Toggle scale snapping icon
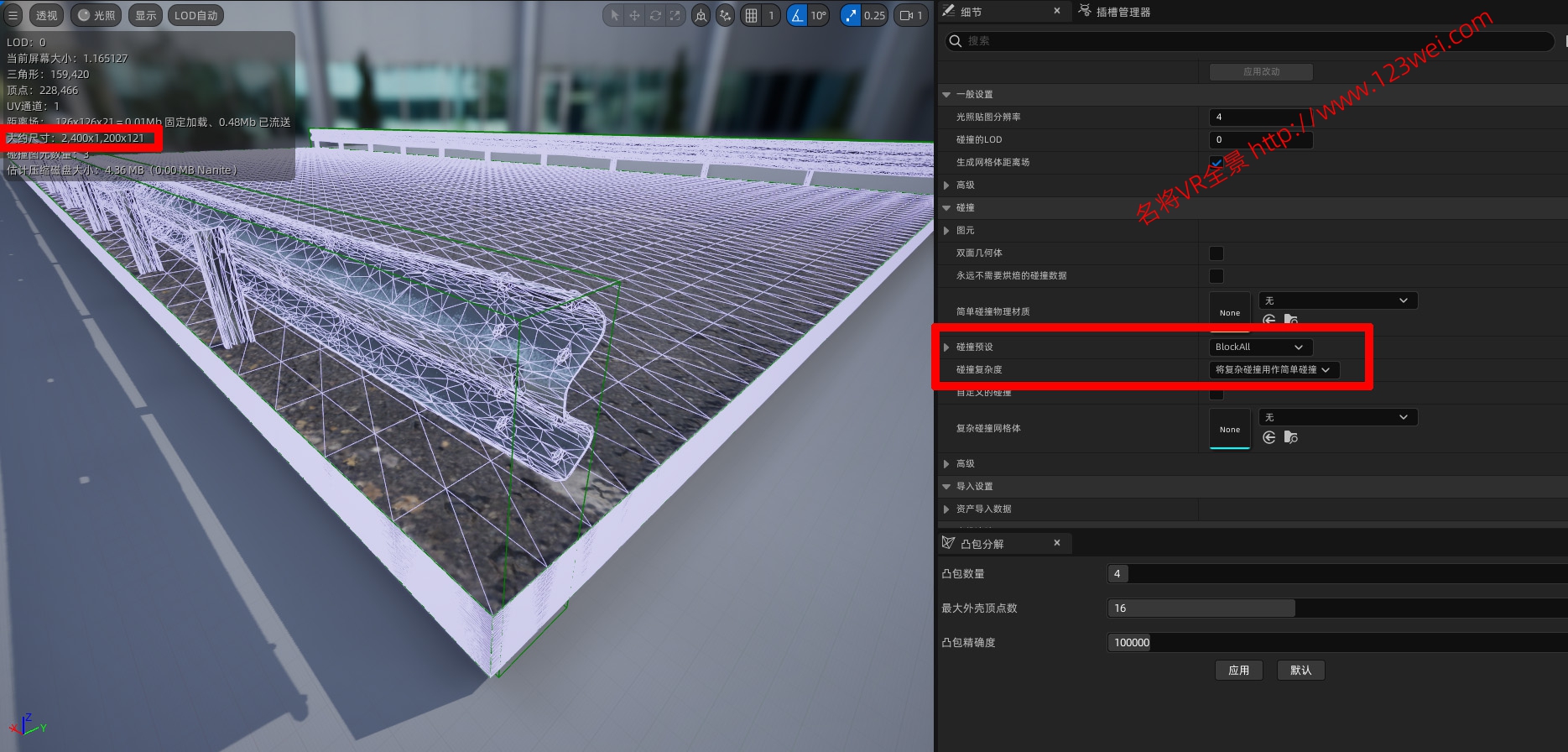The image size is (1568, 752). click(x=851, y=15)
